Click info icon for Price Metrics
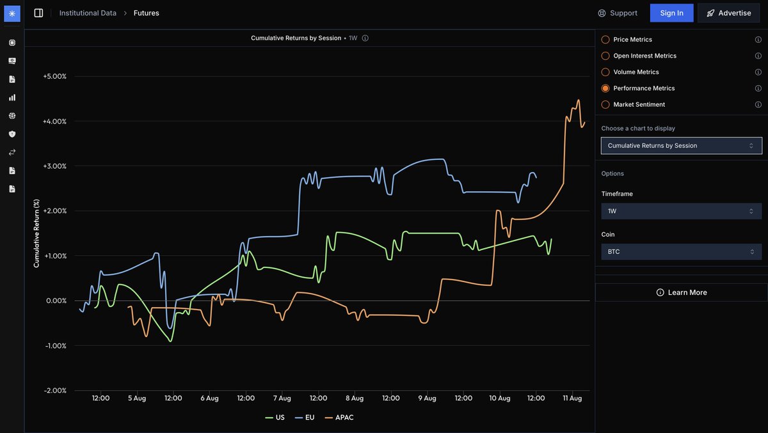The height and width of the screenshot is (433, 768). coord(758,40)
